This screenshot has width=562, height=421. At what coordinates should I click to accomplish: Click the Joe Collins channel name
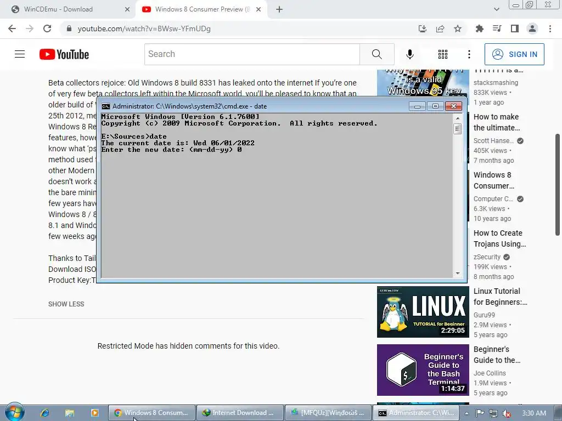(x=490, y=373)
